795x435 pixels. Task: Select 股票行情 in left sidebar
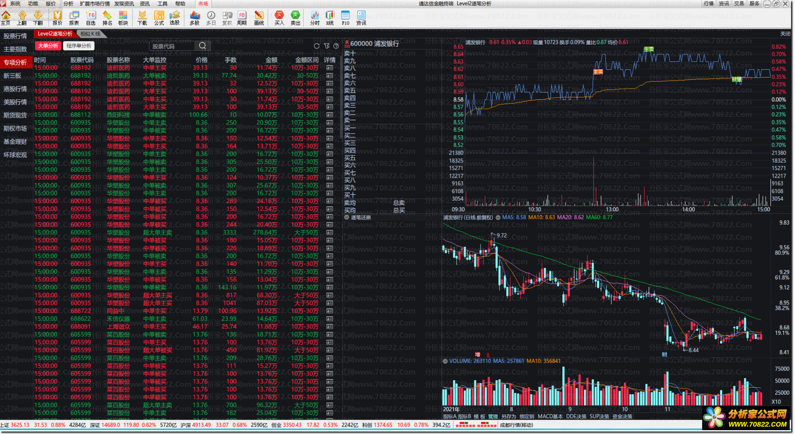pos(15,36)
